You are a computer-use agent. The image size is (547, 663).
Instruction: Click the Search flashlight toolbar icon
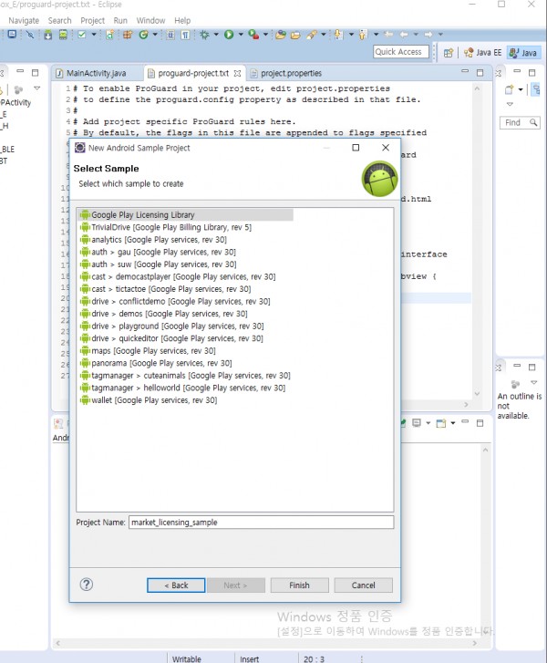[312, 35]
